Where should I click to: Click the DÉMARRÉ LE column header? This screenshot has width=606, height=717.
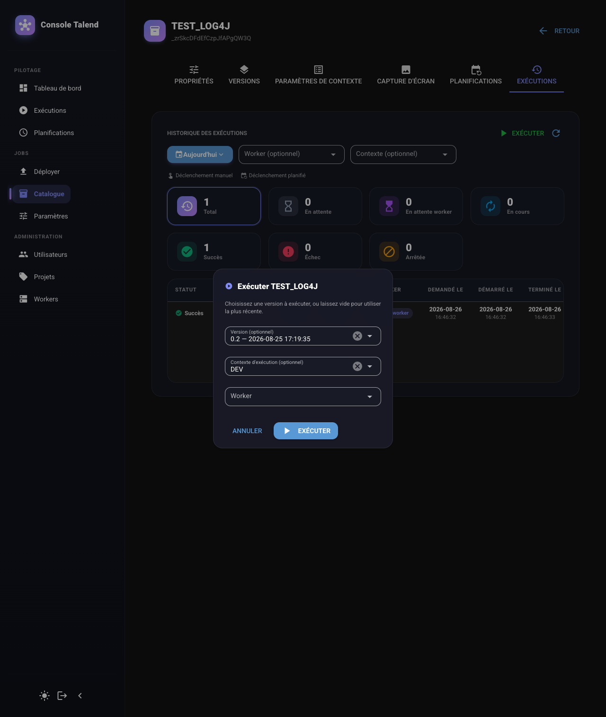coord(496,290)
